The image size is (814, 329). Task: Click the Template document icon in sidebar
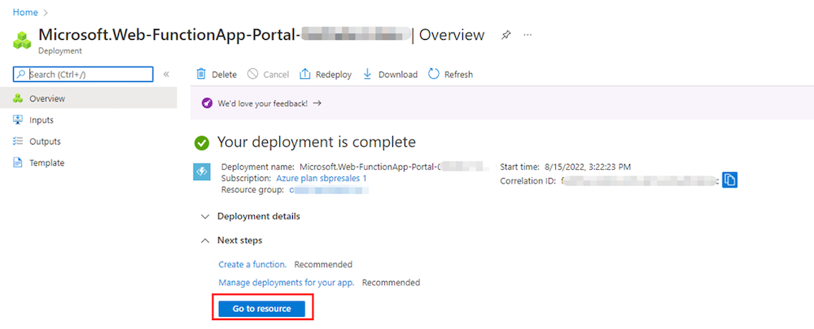(x=18, y=162)
